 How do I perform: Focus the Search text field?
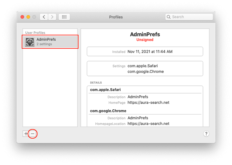[x=191, y=17]
